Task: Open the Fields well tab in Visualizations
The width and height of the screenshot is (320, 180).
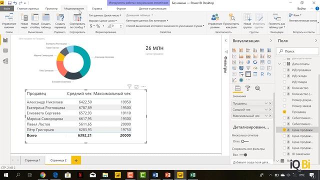Action: pyautogui.click(x=238, y=88)
